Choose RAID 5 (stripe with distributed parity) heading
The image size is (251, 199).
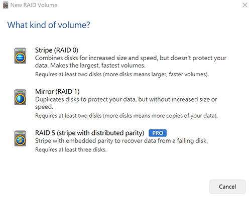point(89,133)
